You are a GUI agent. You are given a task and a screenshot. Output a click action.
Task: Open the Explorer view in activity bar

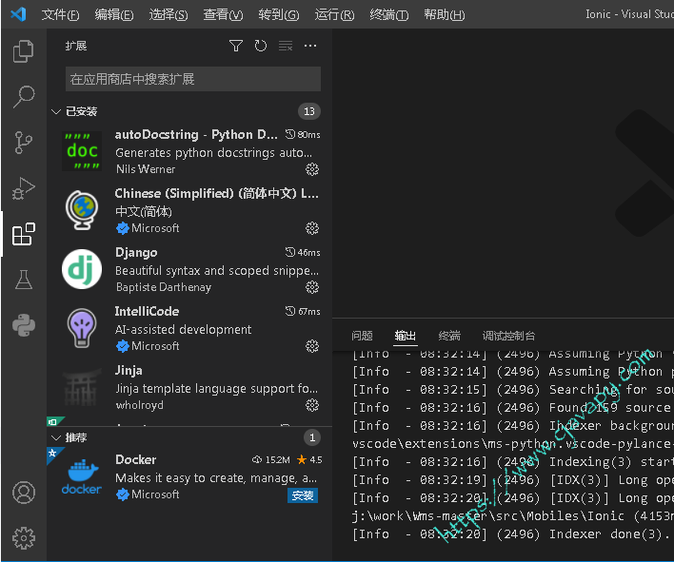tap(23, 51)
